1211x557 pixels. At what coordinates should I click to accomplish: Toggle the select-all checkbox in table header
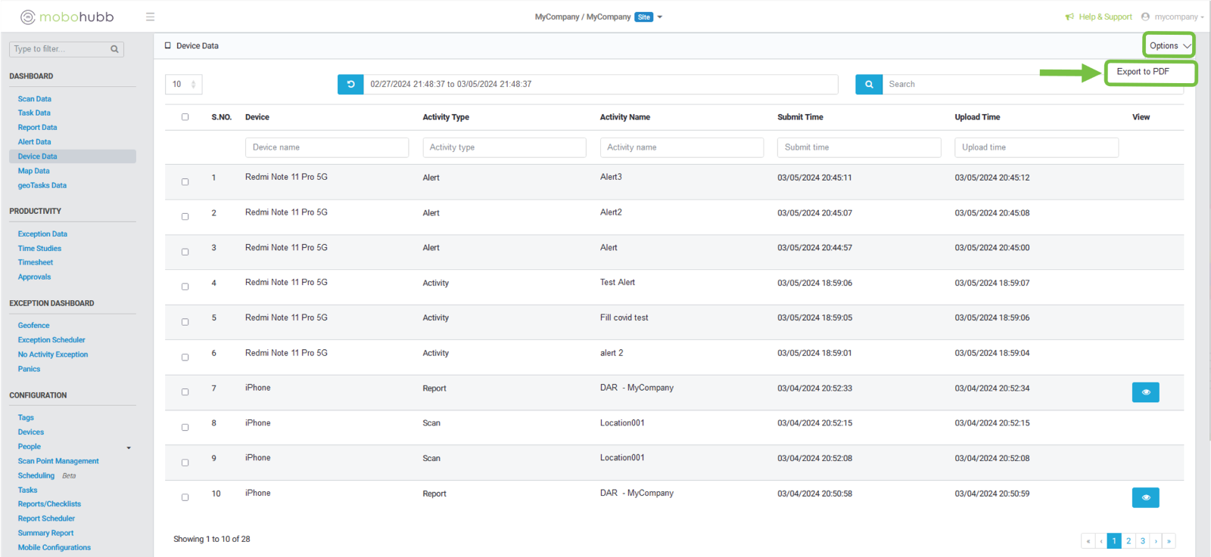(x=185, y=117)
